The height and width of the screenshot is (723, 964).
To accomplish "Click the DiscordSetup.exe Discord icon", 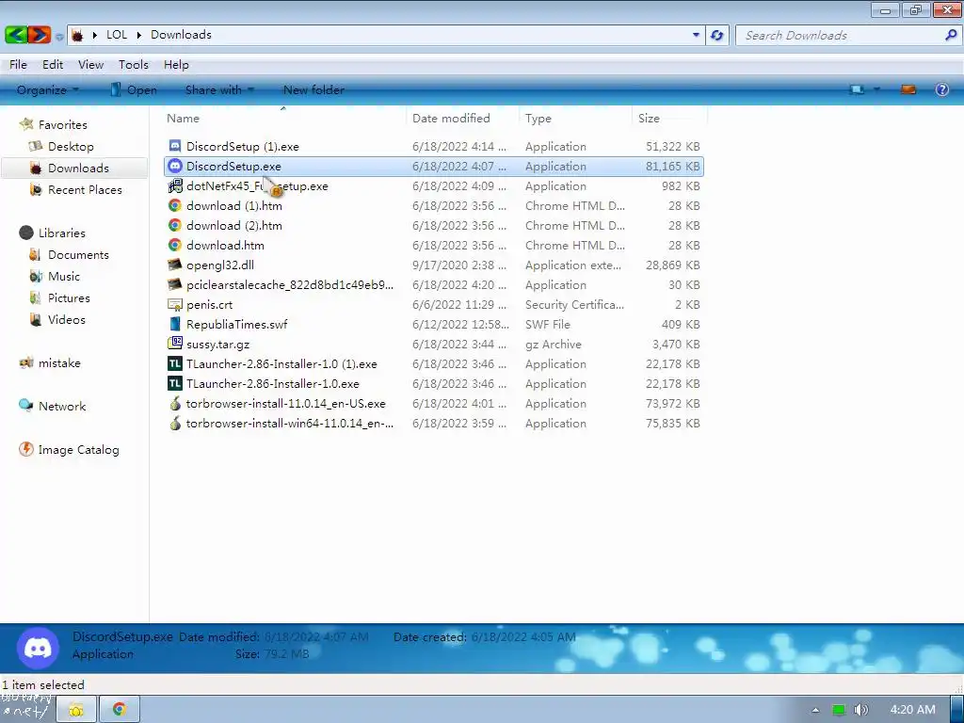I will (x=174, y=166).
